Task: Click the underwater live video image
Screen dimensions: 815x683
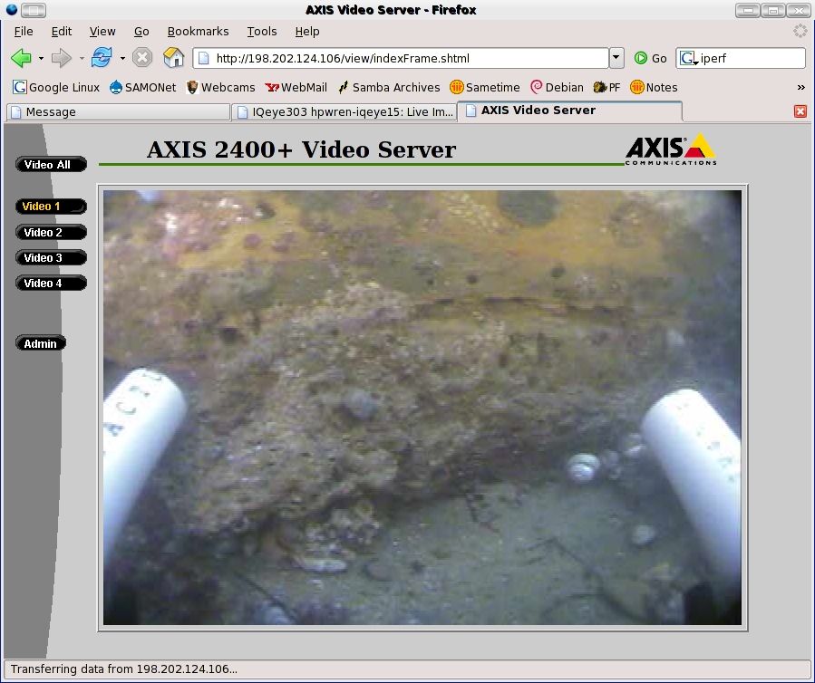Action: (x=422, y=408)
